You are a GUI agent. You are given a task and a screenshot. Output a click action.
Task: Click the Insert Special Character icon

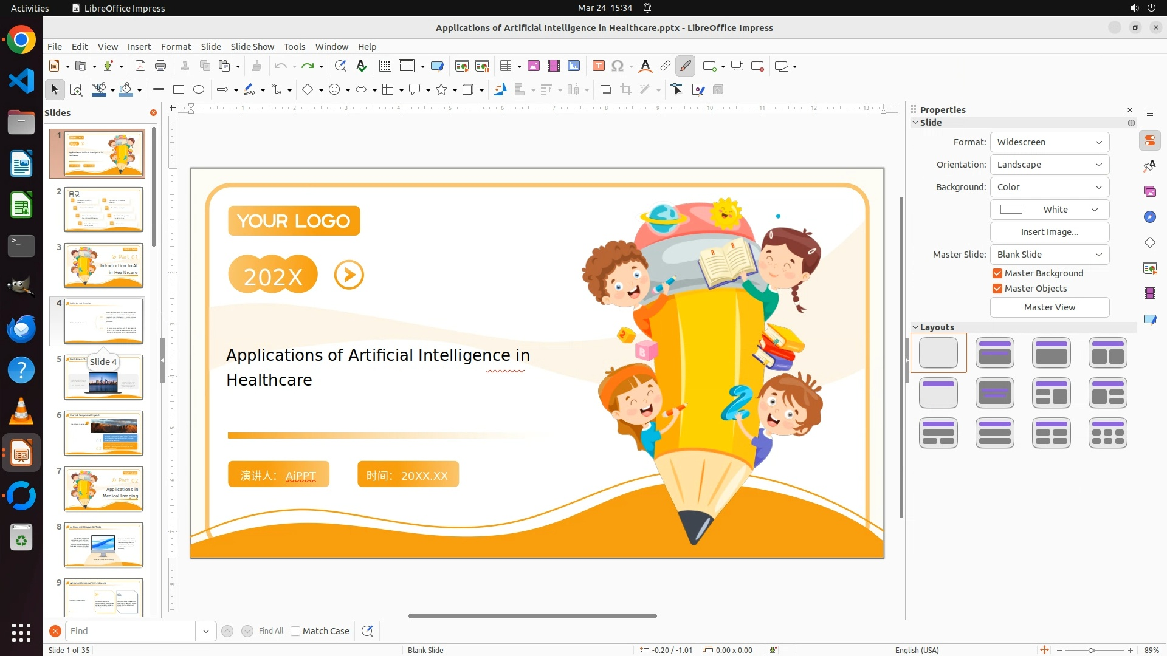pos(618,66)
